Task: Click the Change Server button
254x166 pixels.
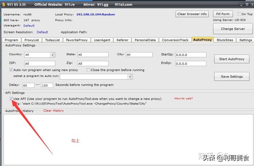Action: point(232,29)
